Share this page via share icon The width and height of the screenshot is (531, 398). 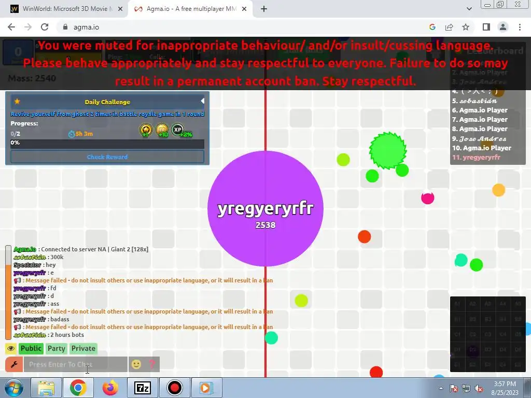449,27
